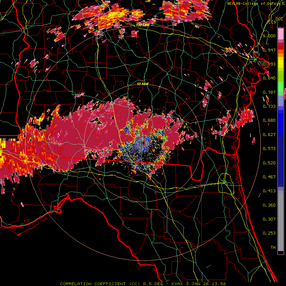Viewport: 286px width, 286px height.
Task: Click the 0.680 scale value
Action: point(269,120)
